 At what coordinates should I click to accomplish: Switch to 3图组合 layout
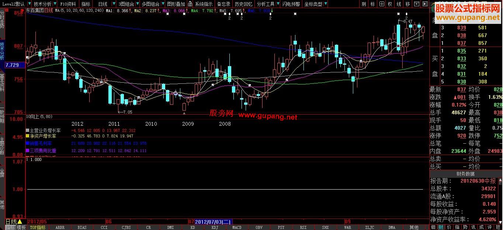click(x=126, y=4)
